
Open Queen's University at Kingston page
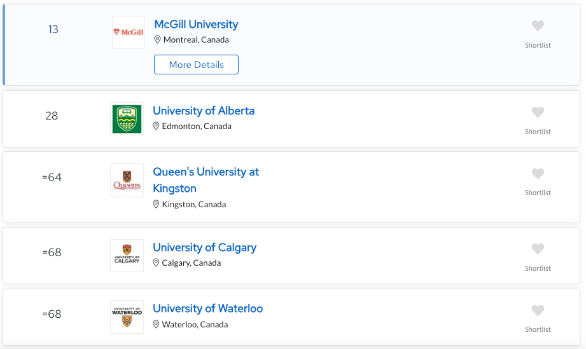point(206,180)
